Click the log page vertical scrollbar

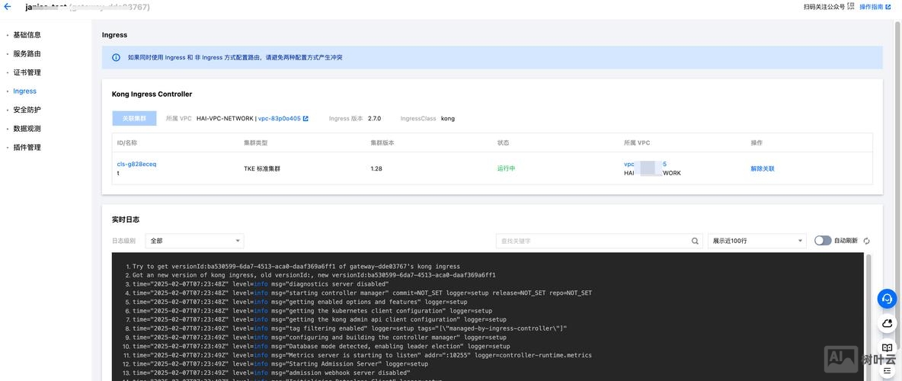pyautogui.click(x=868, y=316)
